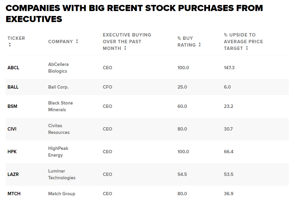Click the 147.3 upside value for ABCL
This screenshot has width=289, height=202.
tap(229, 68)
